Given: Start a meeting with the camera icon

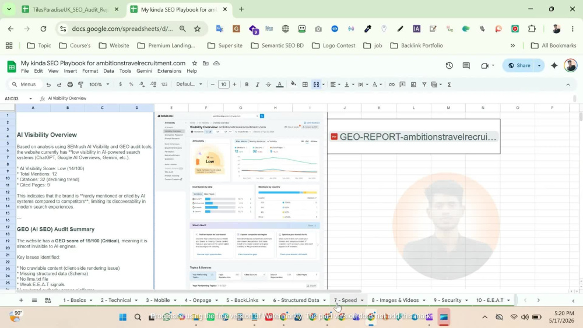Looking at the screenshot, I should 484,66.
